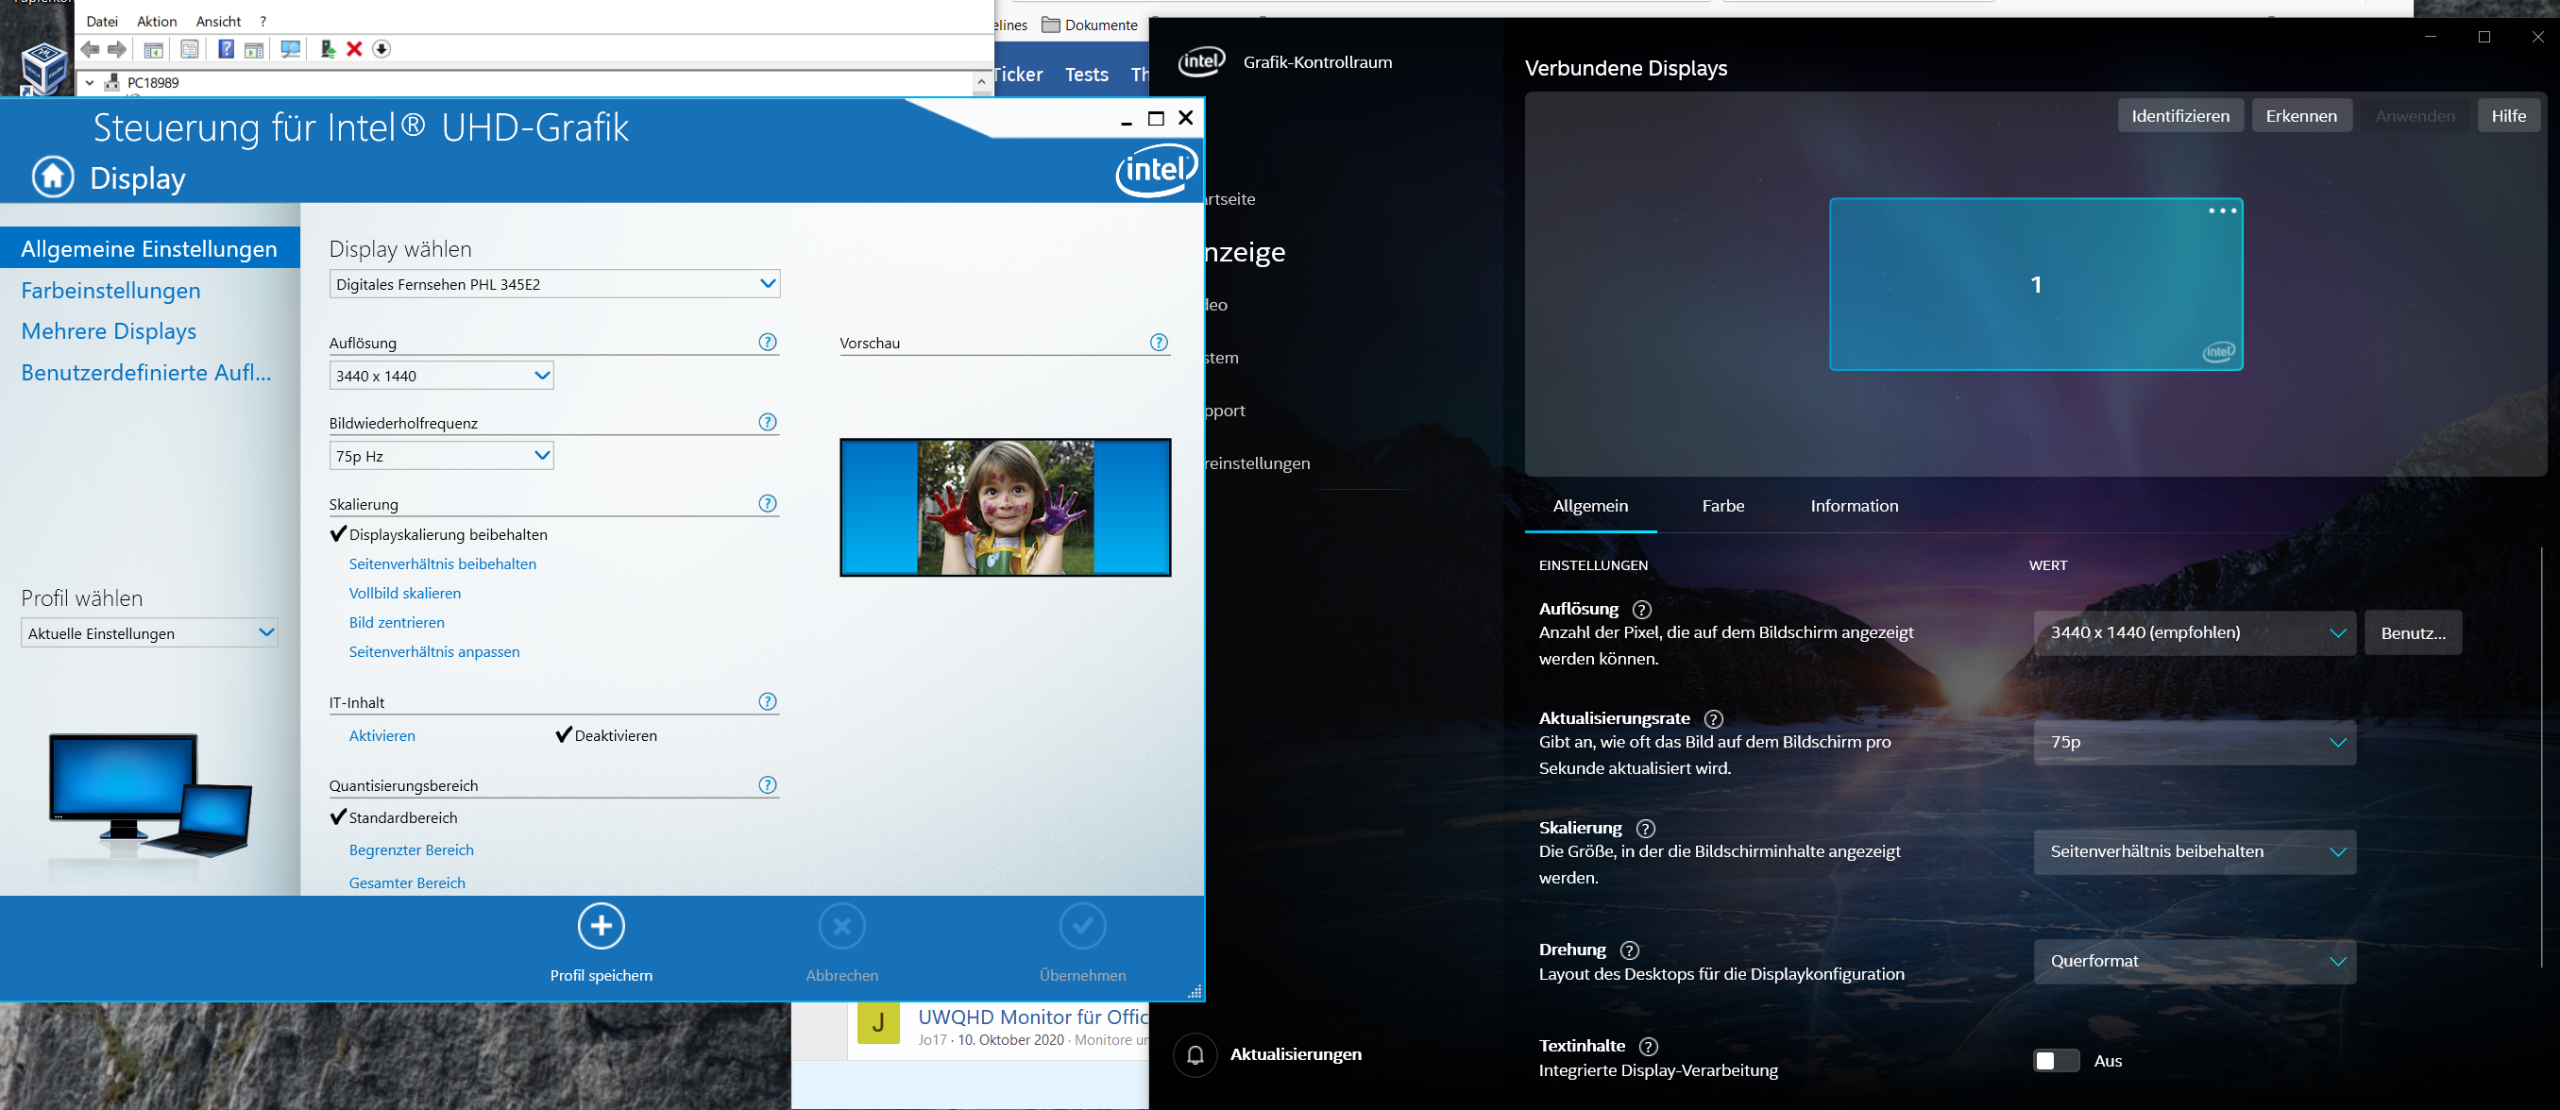Open the Bildwiederholfrequenz 75p Hz dropdown
Image resolution: width=2560 pixels, height=1110 pixels.
point(440,456)
